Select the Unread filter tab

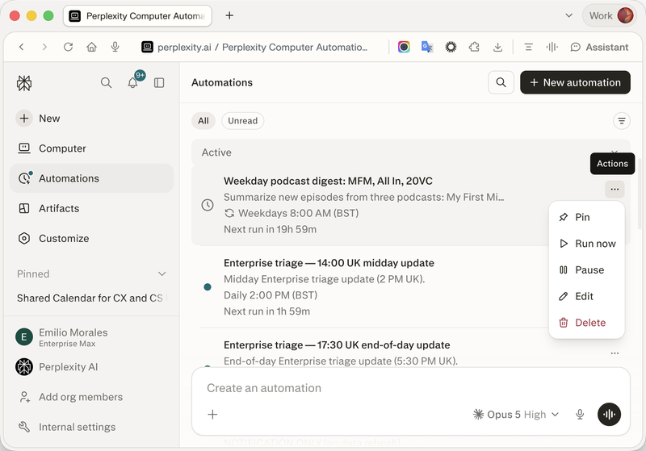coord(243,120)
